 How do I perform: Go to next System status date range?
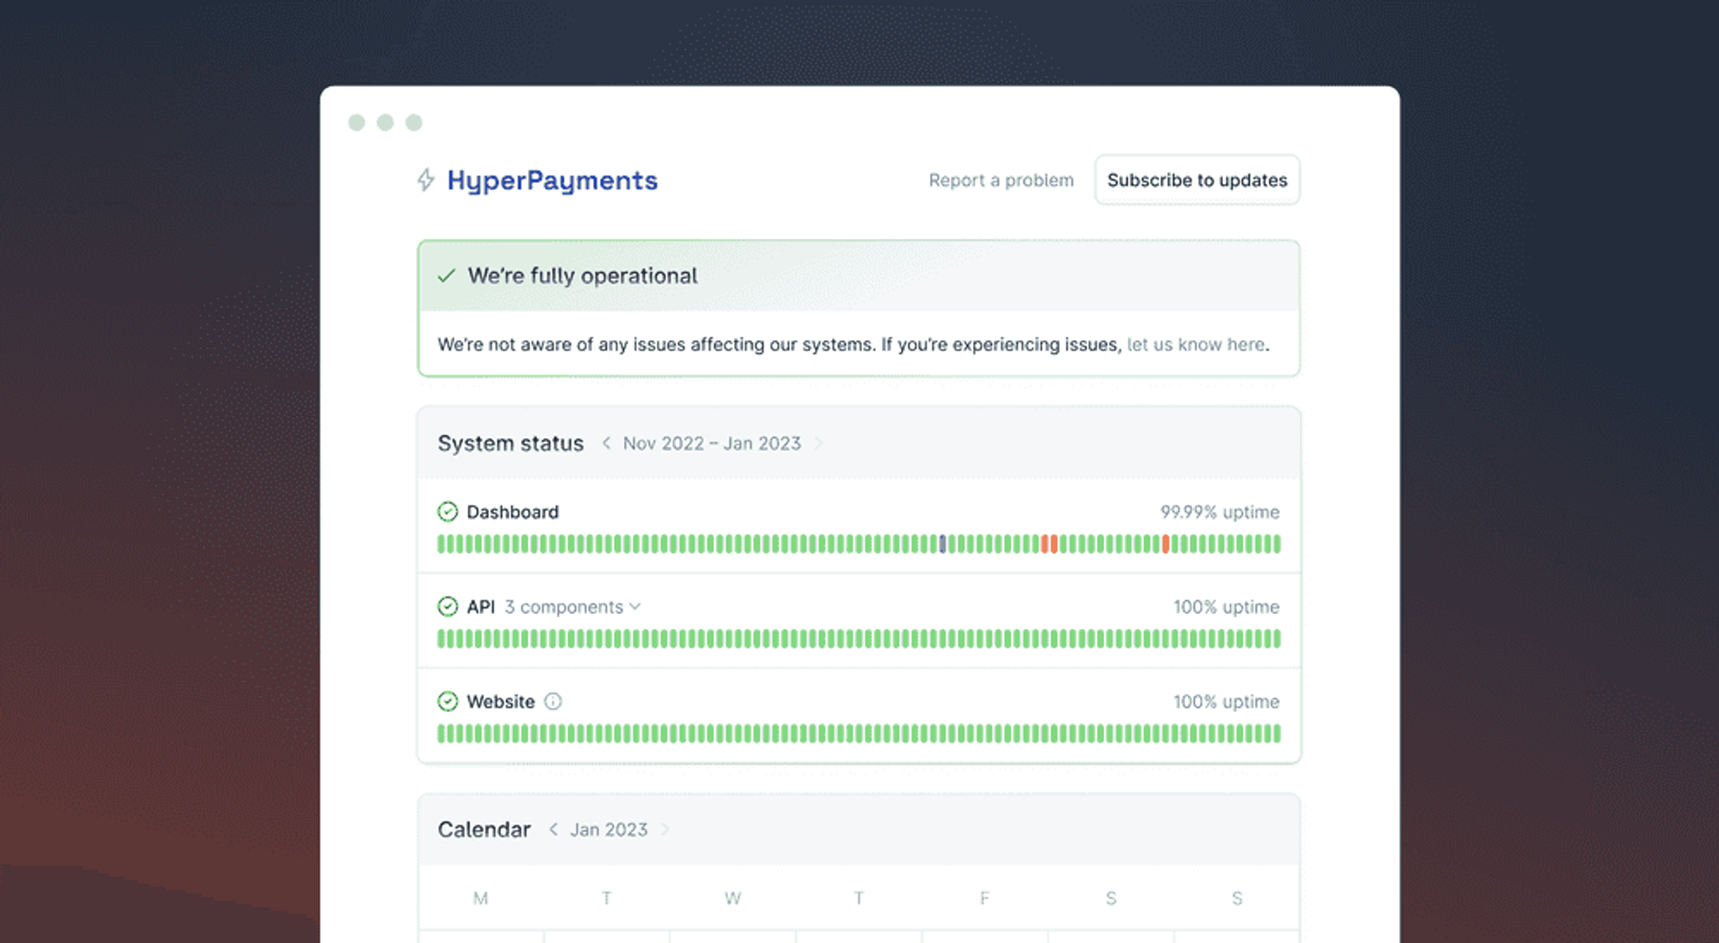click(818, 443)
